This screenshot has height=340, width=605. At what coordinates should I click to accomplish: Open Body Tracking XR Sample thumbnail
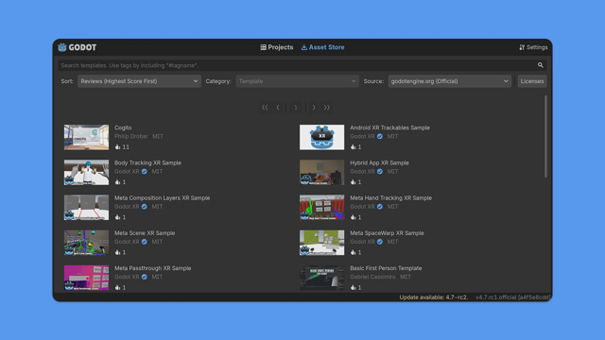(x=86, y=172)
